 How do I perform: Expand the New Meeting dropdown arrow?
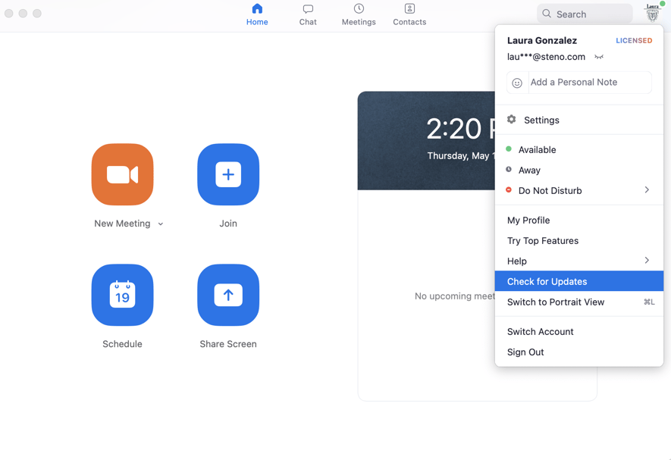click(x=160, y=224)
